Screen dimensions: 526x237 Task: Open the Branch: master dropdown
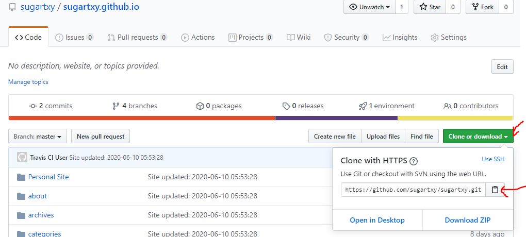38,137
